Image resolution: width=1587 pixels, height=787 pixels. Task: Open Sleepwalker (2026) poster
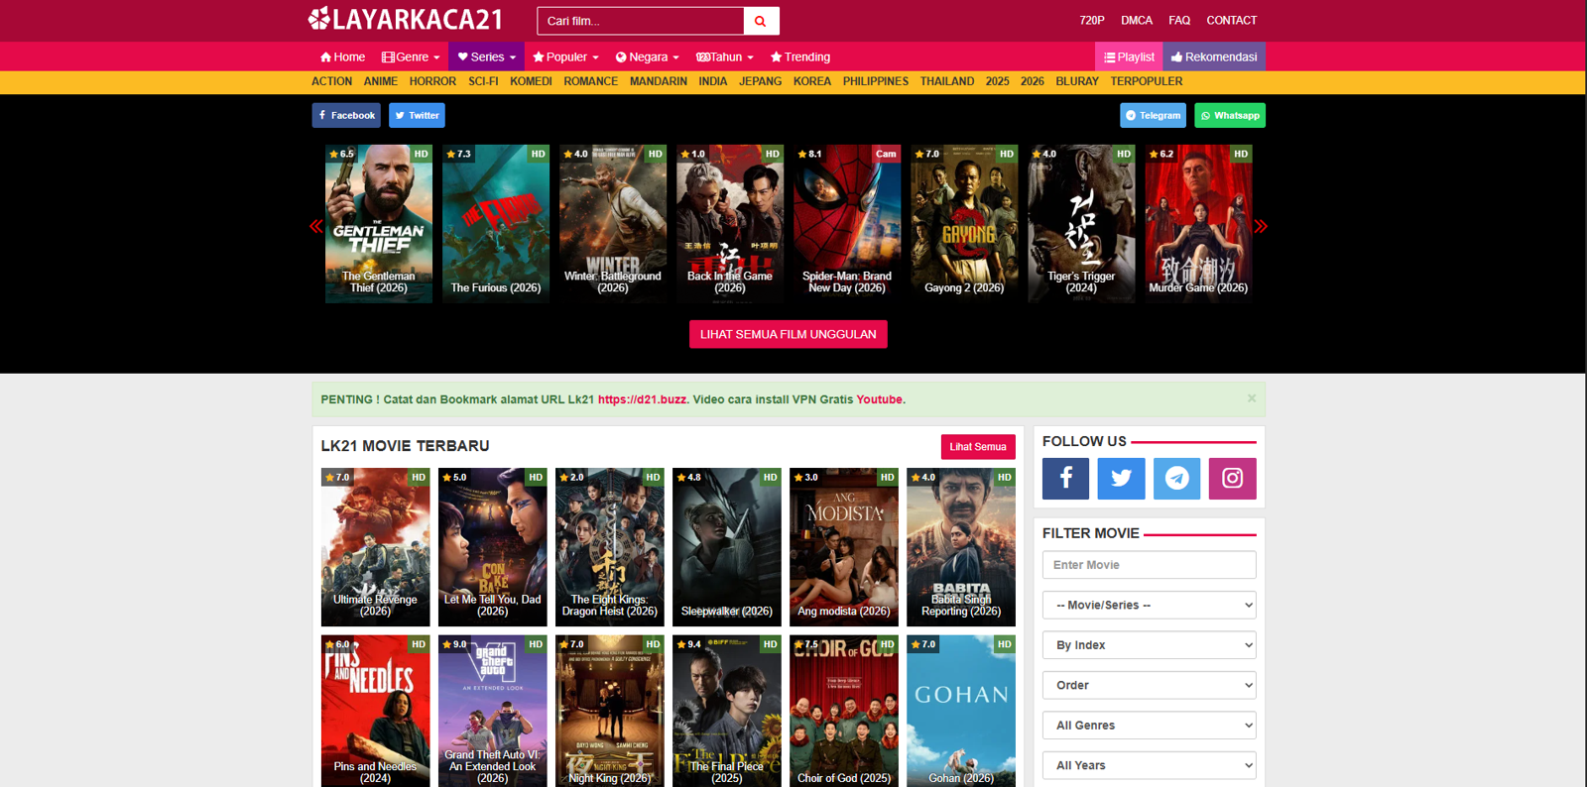(727, 547)
